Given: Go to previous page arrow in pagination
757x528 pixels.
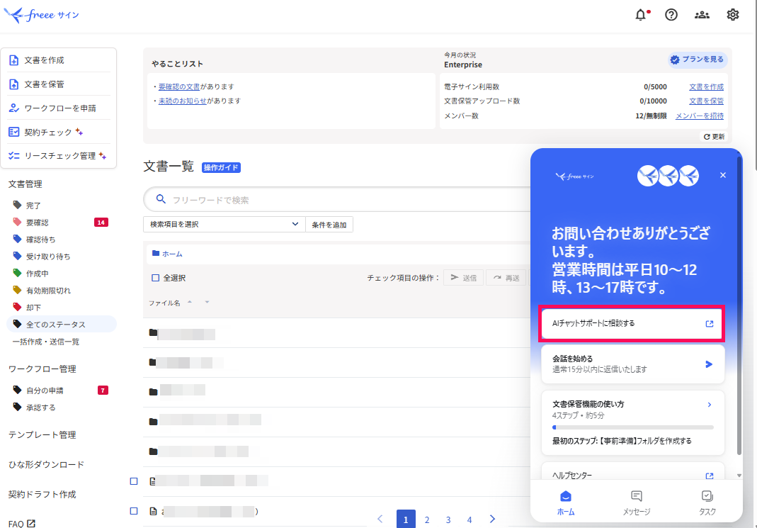Looking at the screenshot, I should click(380, 519).
